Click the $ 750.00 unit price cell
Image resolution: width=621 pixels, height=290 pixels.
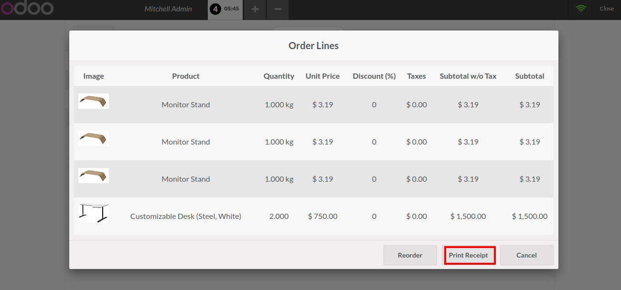pyautogui.click(x=323, y=217)
